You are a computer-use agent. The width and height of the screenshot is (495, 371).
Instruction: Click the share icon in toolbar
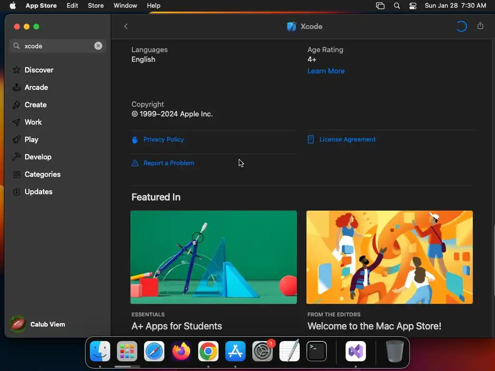click(480, 26)
